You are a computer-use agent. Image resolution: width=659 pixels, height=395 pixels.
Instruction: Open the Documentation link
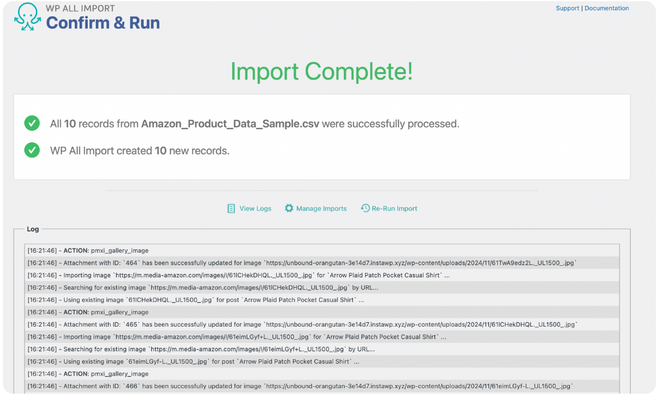606,8
